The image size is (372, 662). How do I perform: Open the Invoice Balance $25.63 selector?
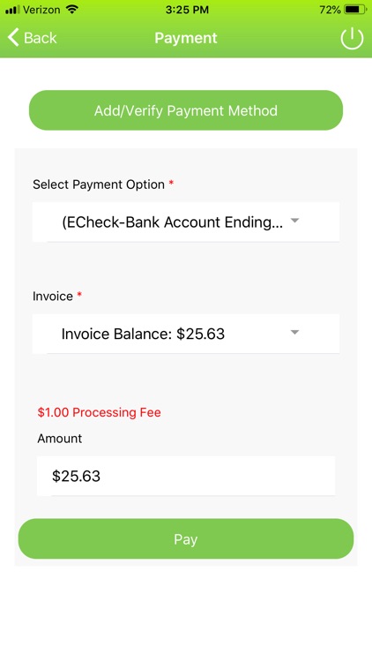pyautogui.click(x=186, y=334)
